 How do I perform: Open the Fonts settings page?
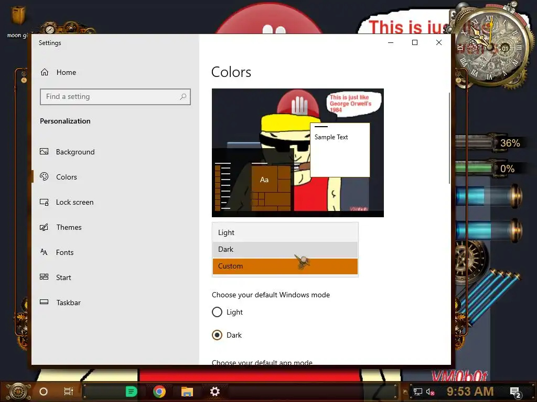(65, 252)
